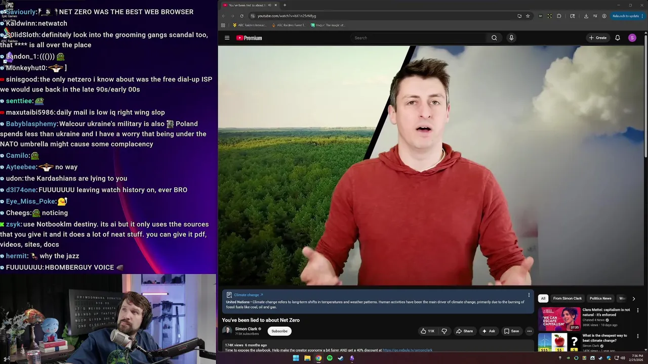Open the go.nebula.tv/simonclark link

(x=408, y=350)
